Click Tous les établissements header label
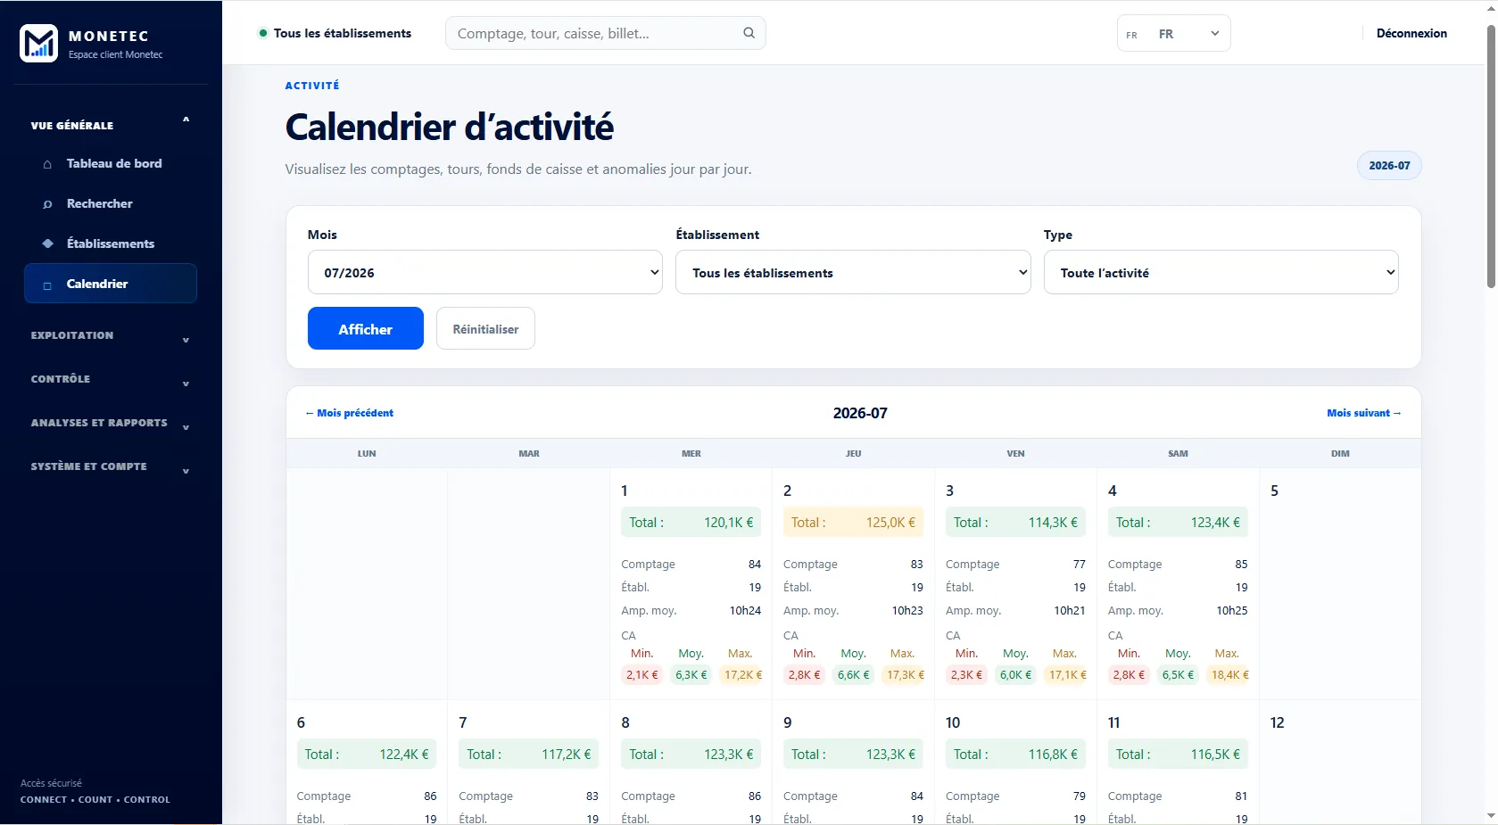Screen dimensions: 1498x825 click(x=343, y=33)
